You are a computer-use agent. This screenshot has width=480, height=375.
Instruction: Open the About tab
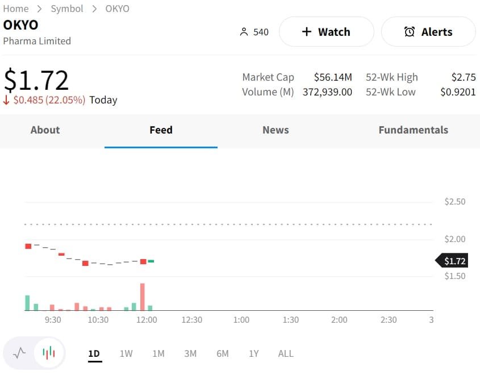pyautogui.click(x=45, y=130)
